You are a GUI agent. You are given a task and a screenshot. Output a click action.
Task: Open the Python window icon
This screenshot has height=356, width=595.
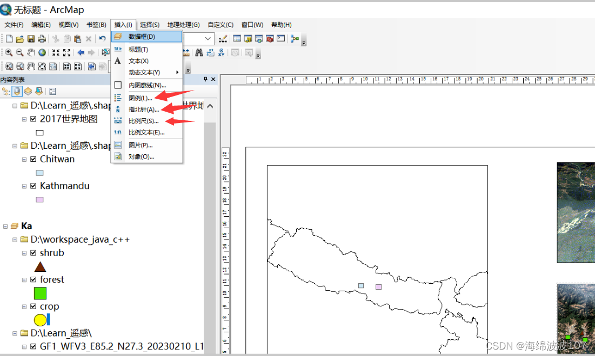[x=281, y=38]
